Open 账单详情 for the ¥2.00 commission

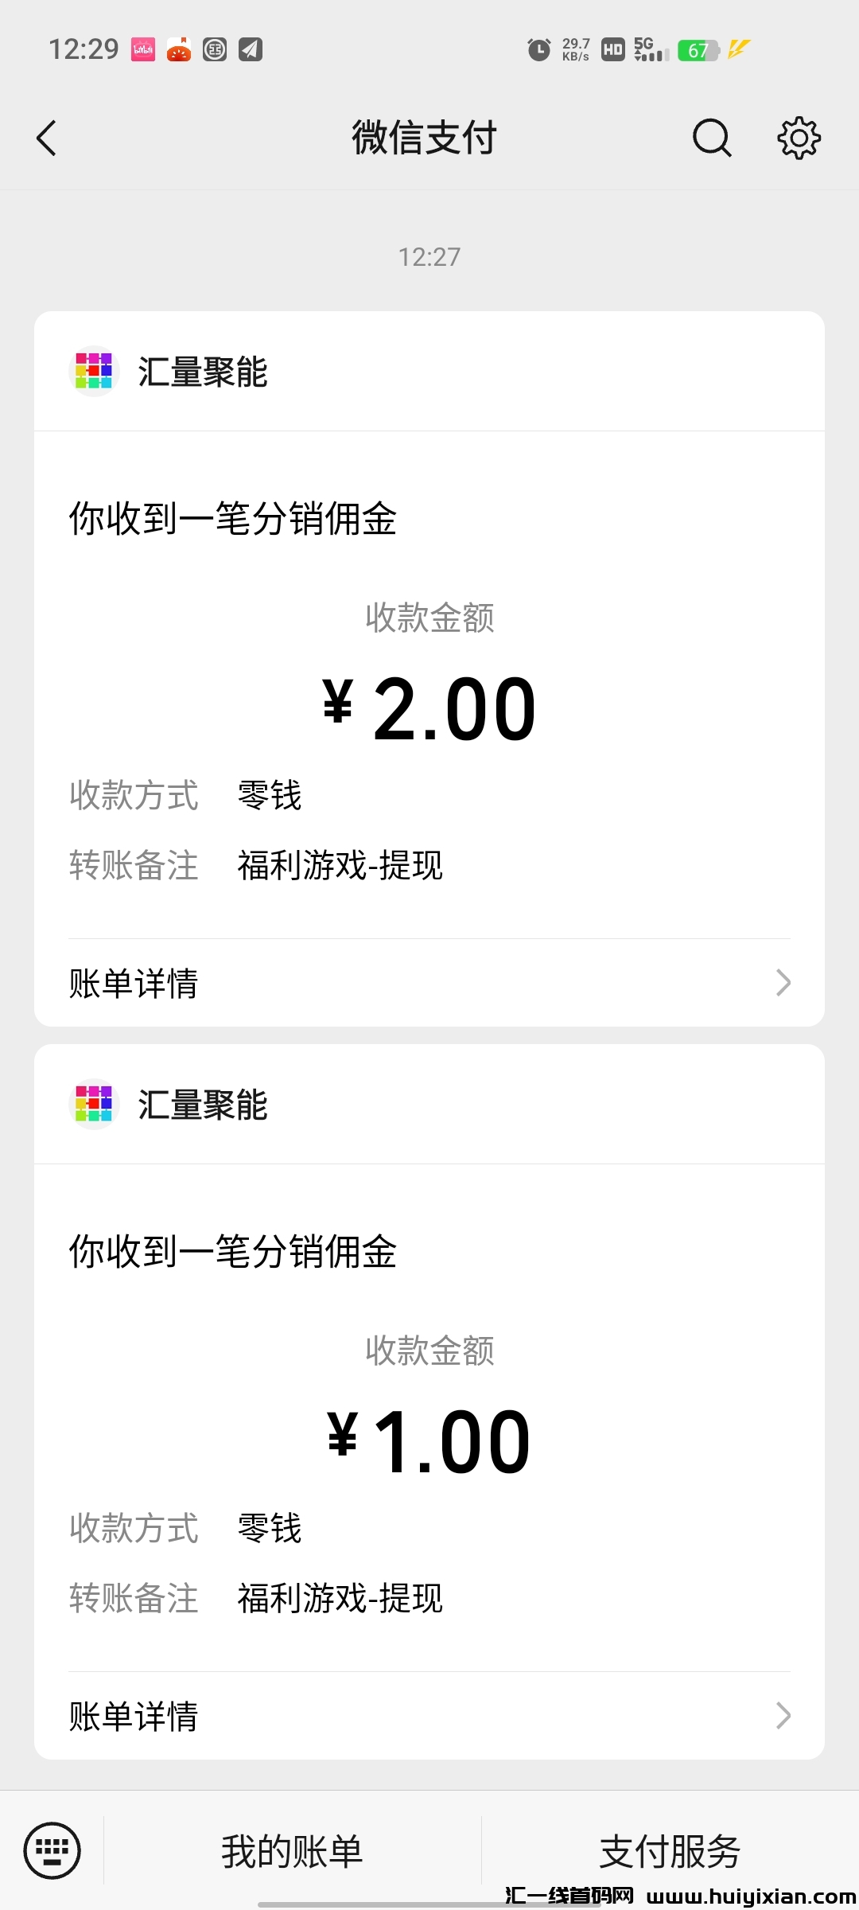(134, 984)
